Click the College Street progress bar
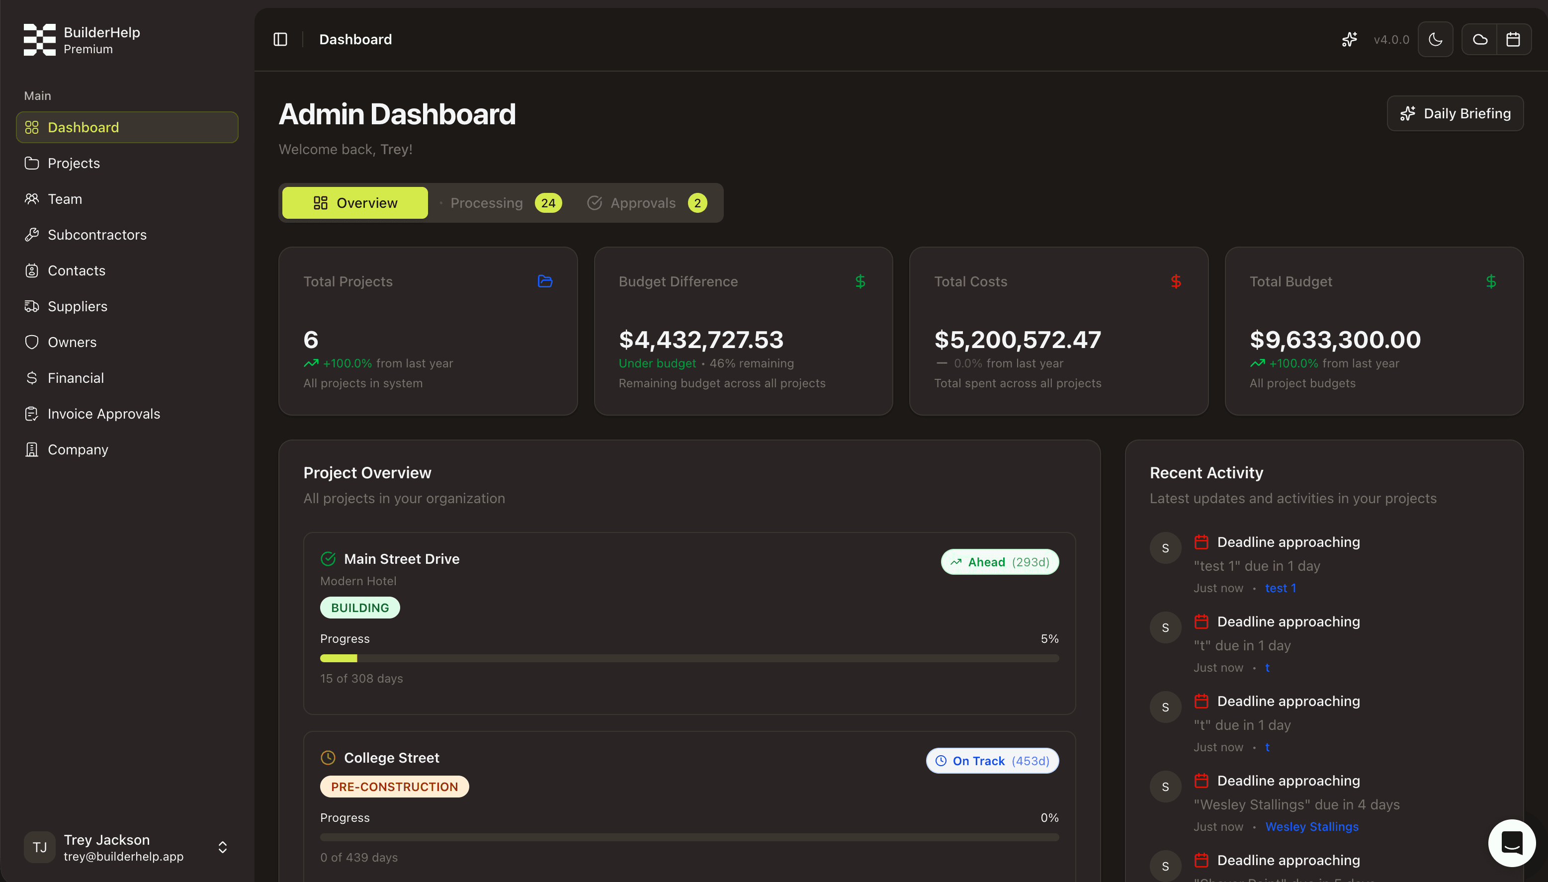 tap(689, 837)
